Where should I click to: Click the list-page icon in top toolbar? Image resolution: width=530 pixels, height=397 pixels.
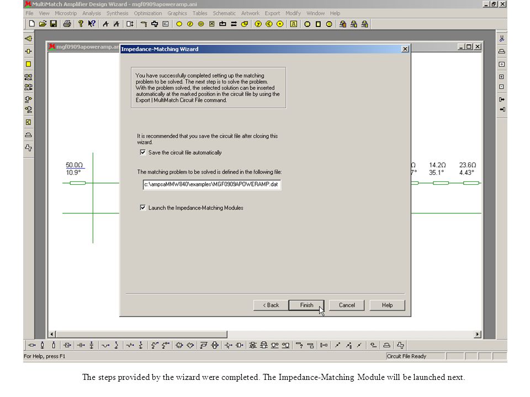[165, 24]
